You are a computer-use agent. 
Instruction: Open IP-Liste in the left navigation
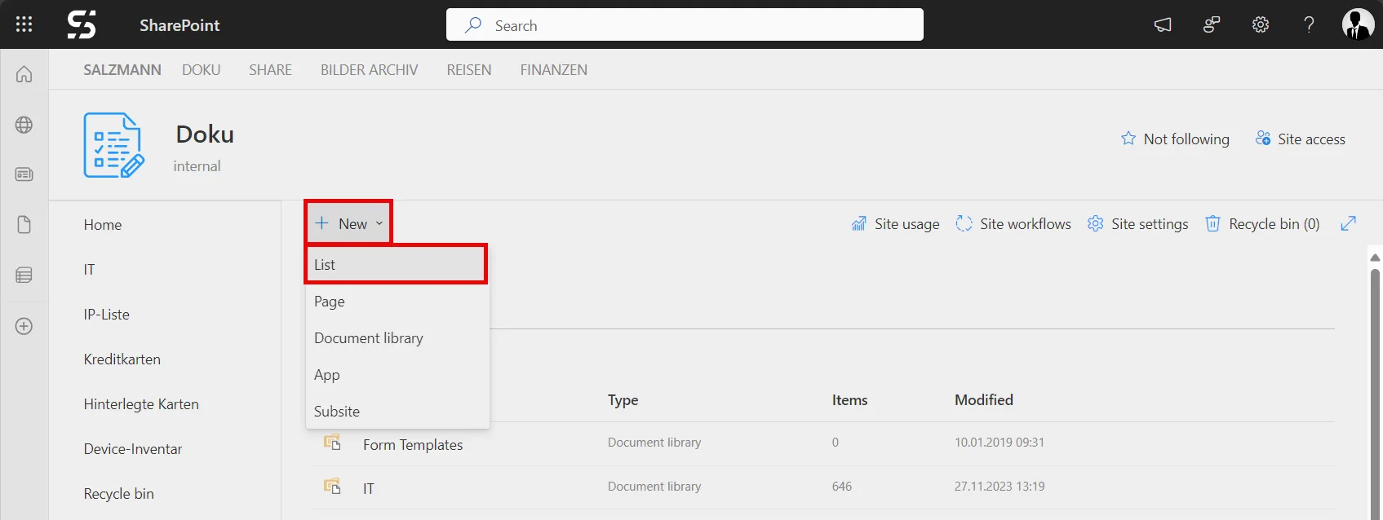click(107, 315)
